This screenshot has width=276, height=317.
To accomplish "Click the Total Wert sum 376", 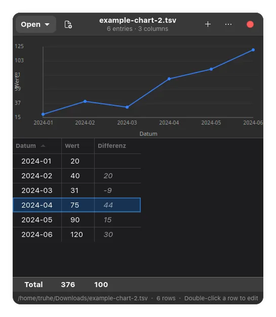I will tap(68, 285).
